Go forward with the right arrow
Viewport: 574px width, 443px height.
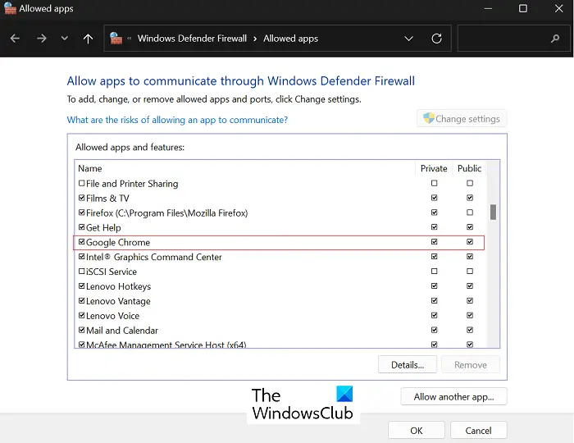(41, 38)
